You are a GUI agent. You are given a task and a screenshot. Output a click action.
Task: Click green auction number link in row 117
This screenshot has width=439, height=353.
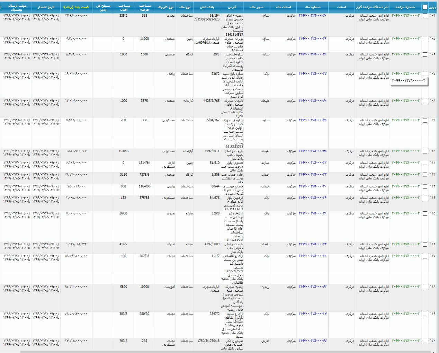[x=405, y=256]
